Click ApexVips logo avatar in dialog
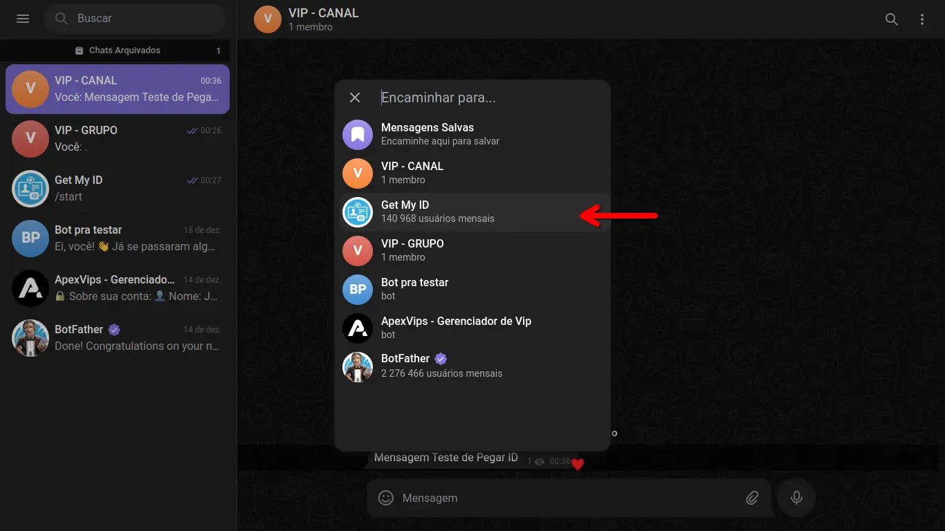945x531 pixels. point(358,328)
